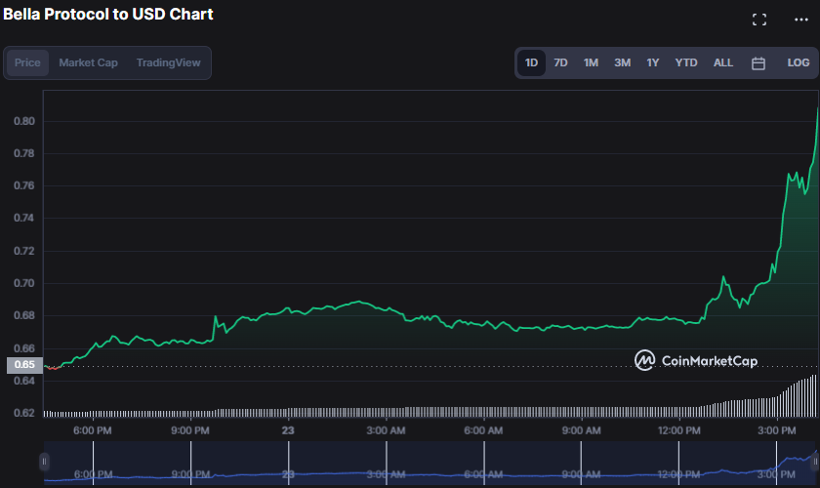Click the 12:00 PM x-axis label
The height and width of the screenshot is (488, 820).
pyautogui.click(x=678, y=430)
